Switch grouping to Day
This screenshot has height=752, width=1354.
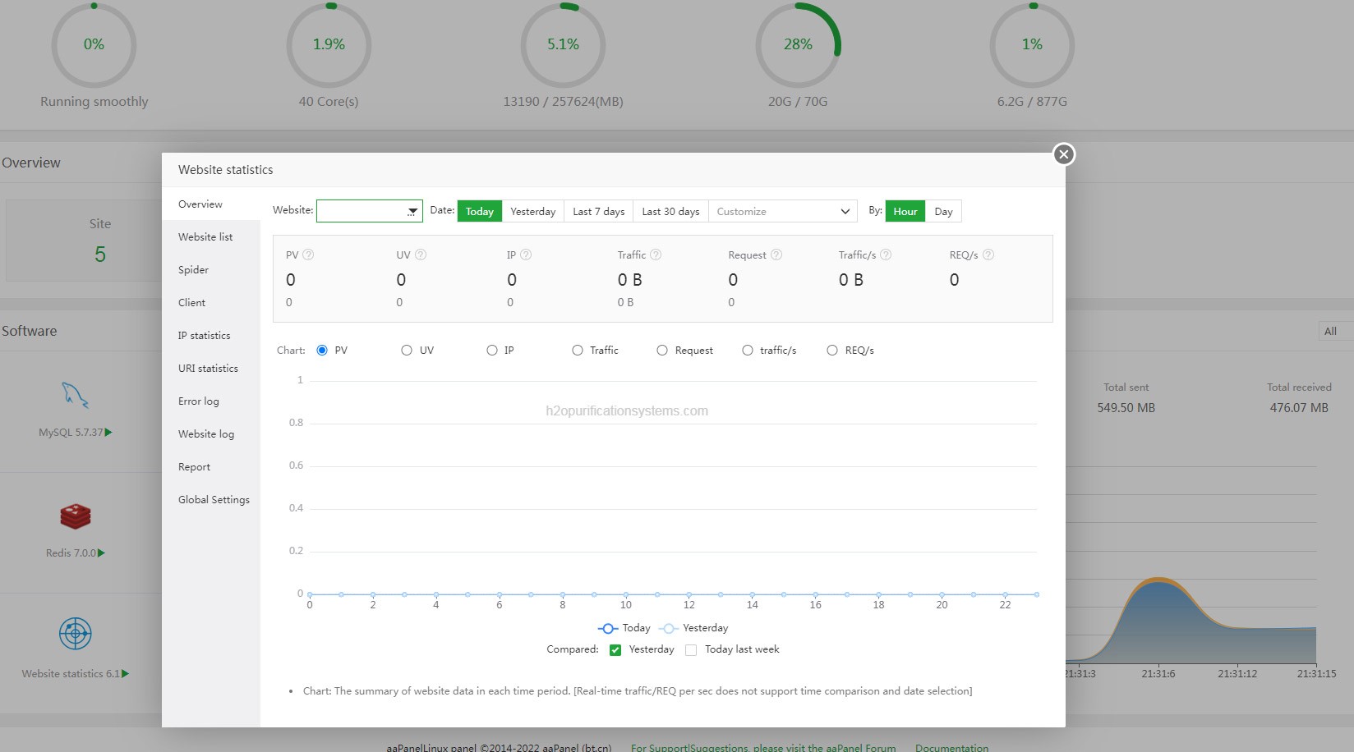pyautogui.click(x=943, y=212)
